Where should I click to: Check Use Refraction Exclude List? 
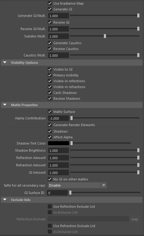point(50,226)
